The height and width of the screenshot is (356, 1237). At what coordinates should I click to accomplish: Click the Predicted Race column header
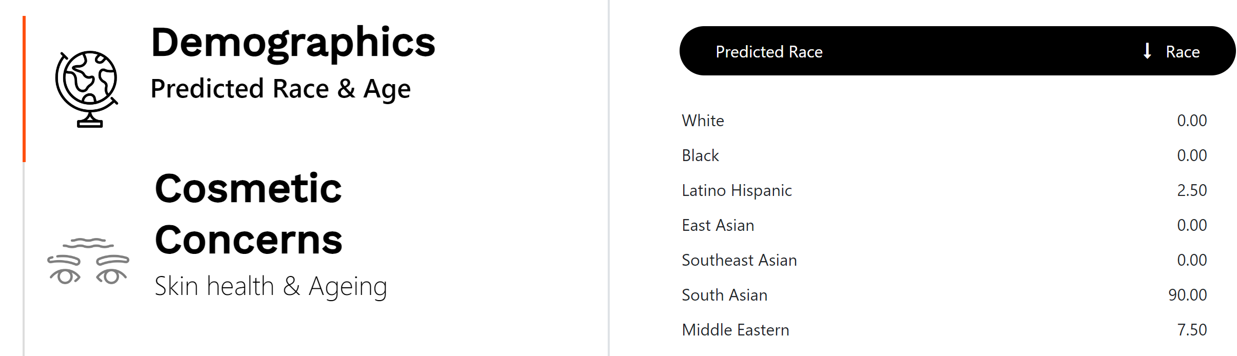pyautogui.click(x=769, y=52)
